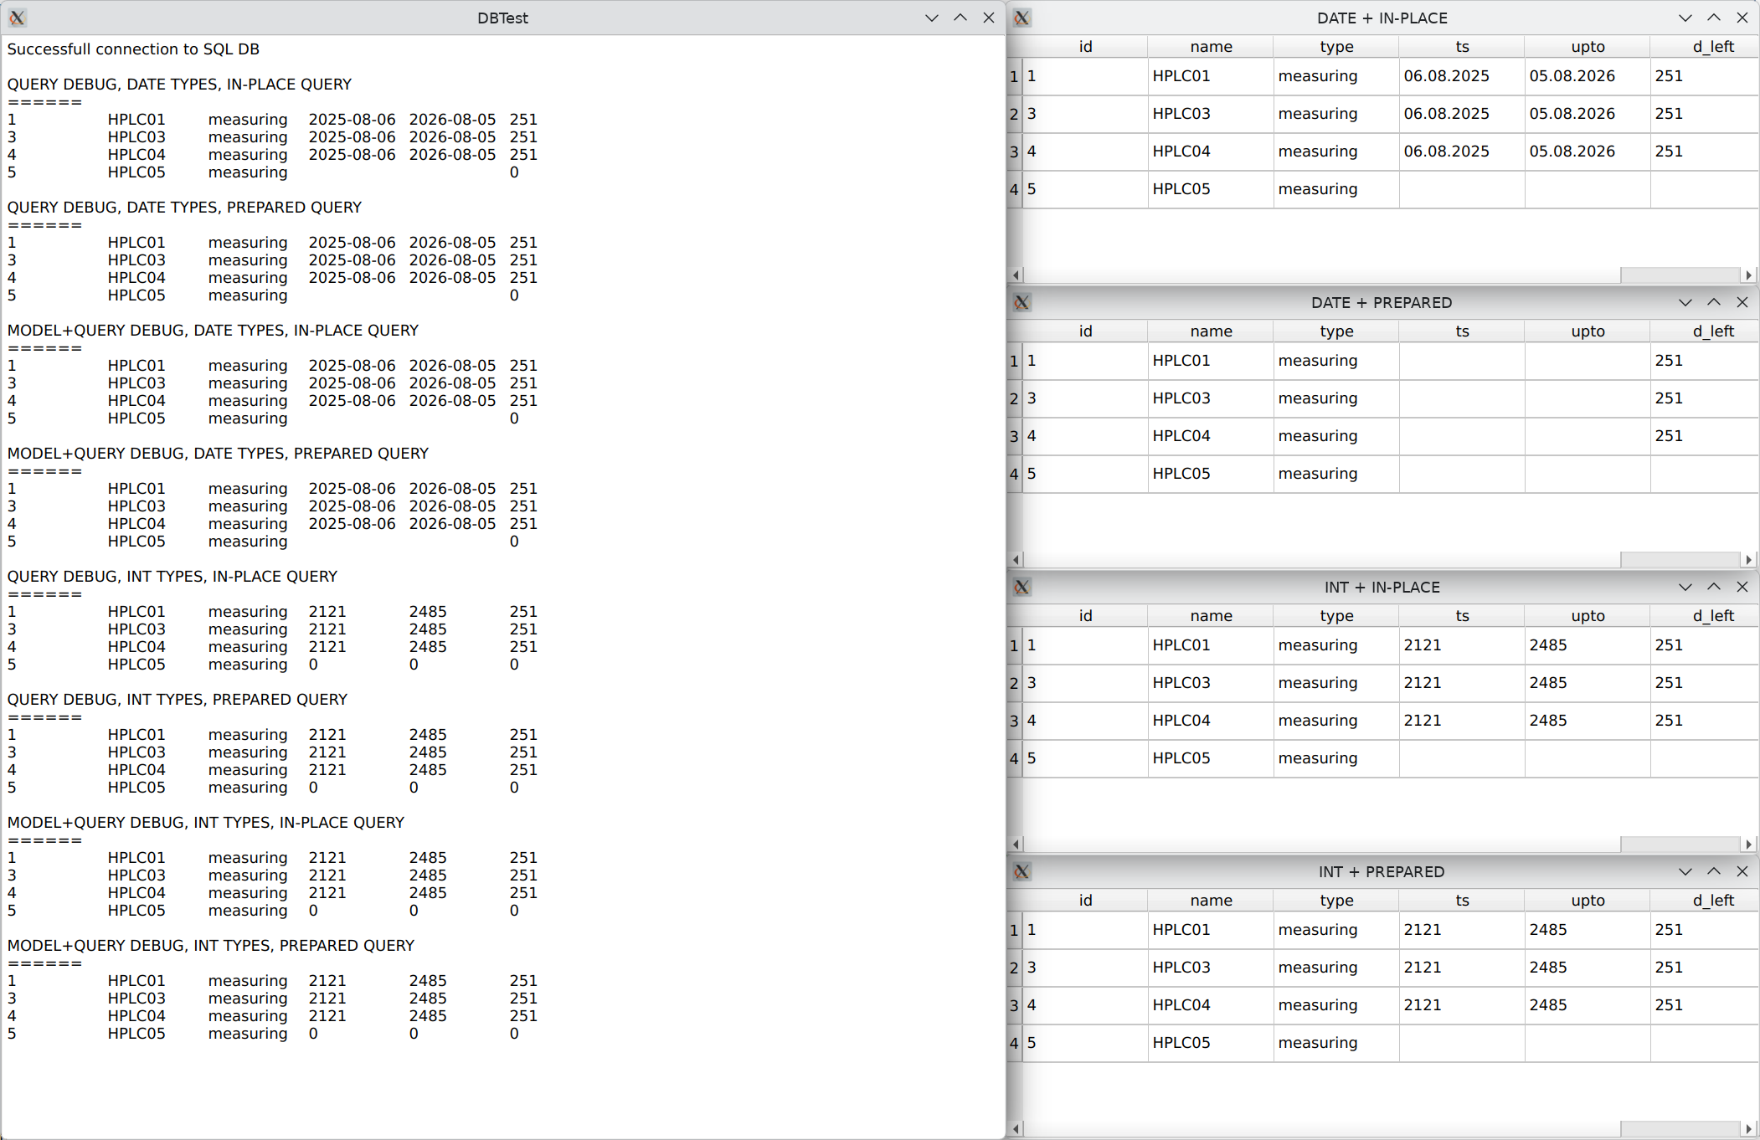Select the 'name' column header in DATE + IN-PLACE
The height and width of the screenshot is (1140, 1760).
click(x=1211, y=47)
